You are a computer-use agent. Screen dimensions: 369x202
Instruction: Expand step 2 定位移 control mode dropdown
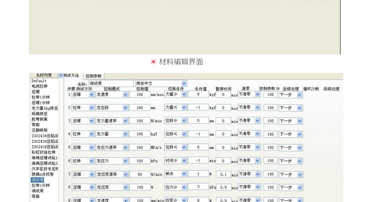pyautogui.click(x=125, y=108)
